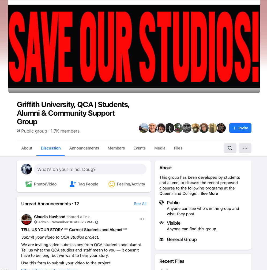267x270 pixels.
Task: Open the Events tab
Action: click(140, 148)
